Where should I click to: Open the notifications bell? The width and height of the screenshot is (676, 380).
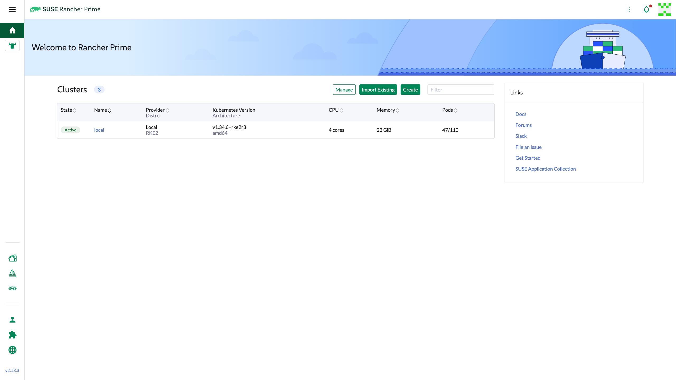(646, 9)
